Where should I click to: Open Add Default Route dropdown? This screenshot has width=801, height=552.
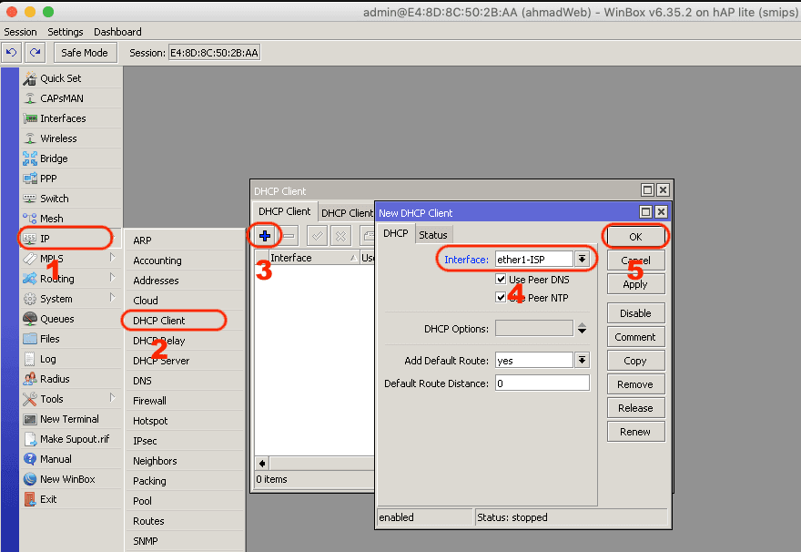582,361
